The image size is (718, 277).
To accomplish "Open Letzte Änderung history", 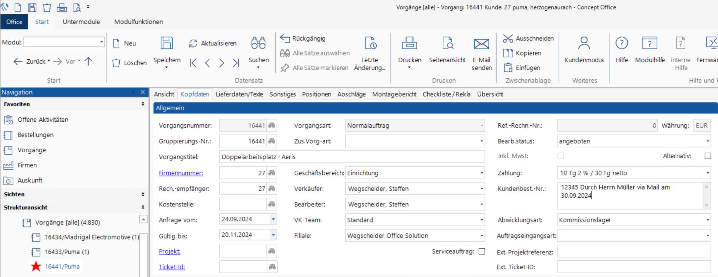I will pos(370,53).
